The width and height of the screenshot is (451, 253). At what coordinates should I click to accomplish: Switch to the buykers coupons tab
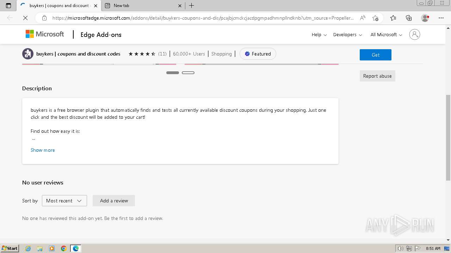[59, 6]
